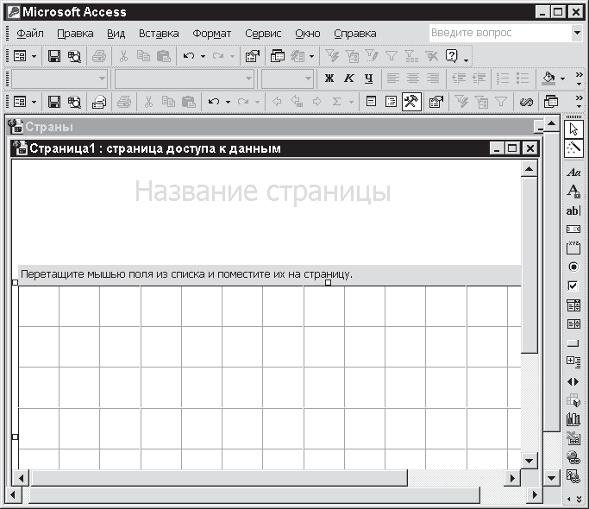Click the Chart tool in the toolbox
This screenshot has width=589, height=509.
(x=573, y=419)
